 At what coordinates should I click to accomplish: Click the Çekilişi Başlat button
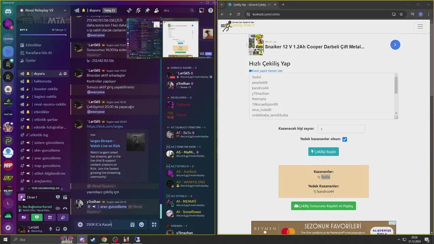point(323,151)
